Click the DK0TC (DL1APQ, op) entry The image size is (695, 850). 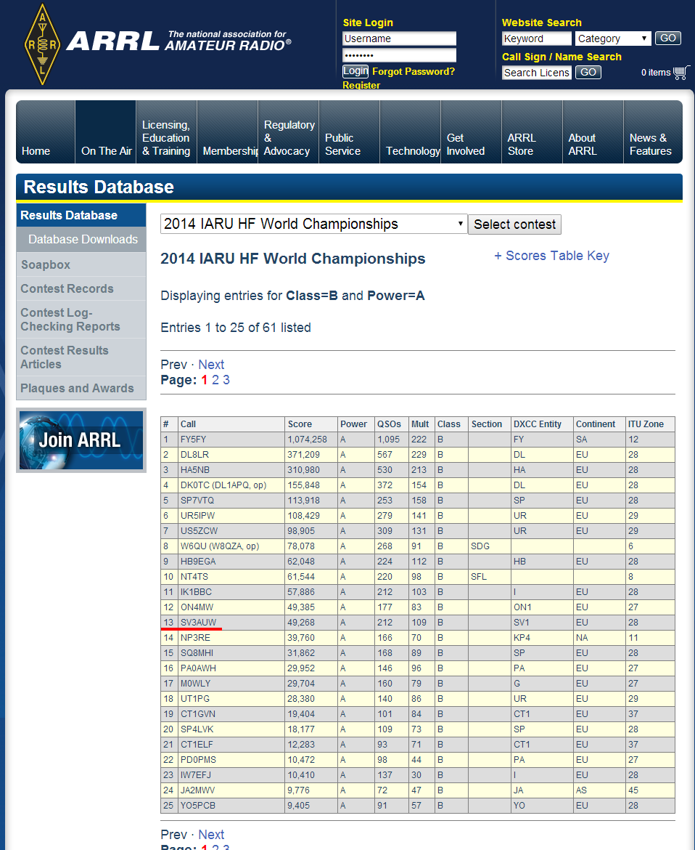223,485
